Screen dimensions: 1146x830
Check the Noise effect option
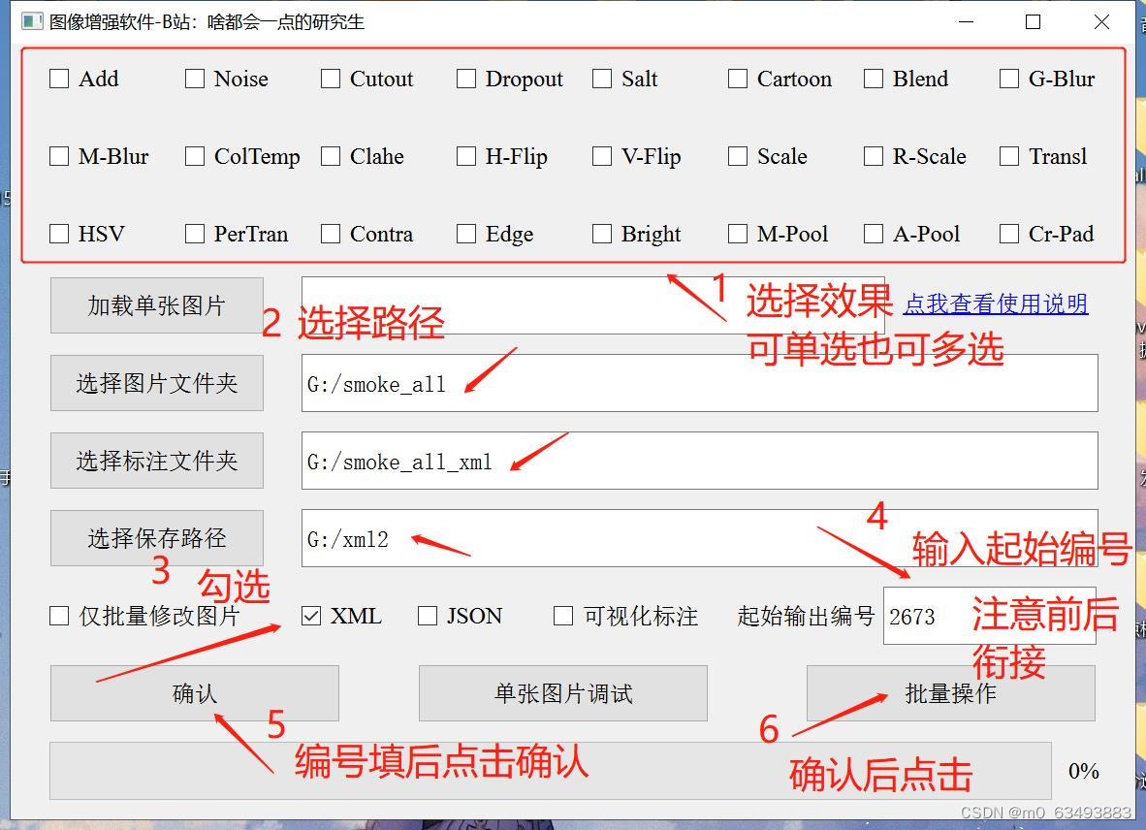[x=194, y=79]
